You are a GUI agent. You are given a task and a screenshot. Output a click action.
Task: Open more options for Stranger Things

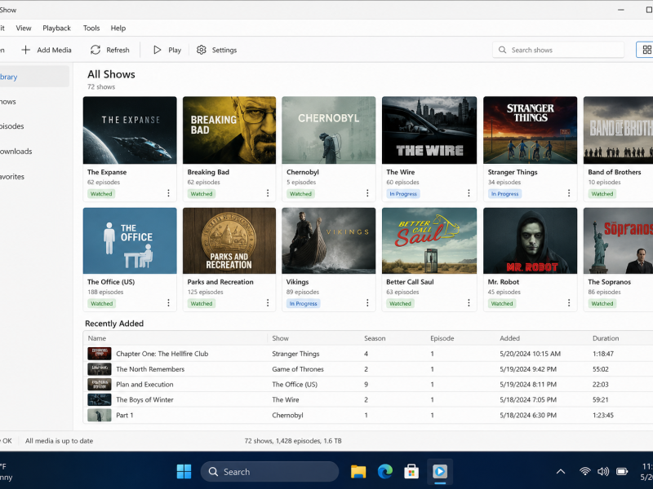click(x=569, y=193)
